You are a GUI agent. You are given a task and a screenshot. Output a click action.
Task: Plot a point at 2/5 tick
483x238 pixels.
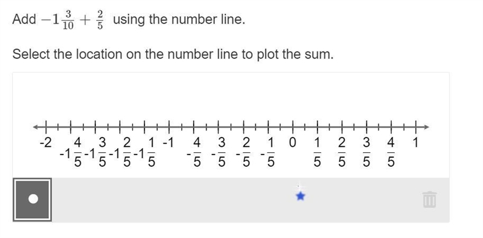tap(342, 127)
